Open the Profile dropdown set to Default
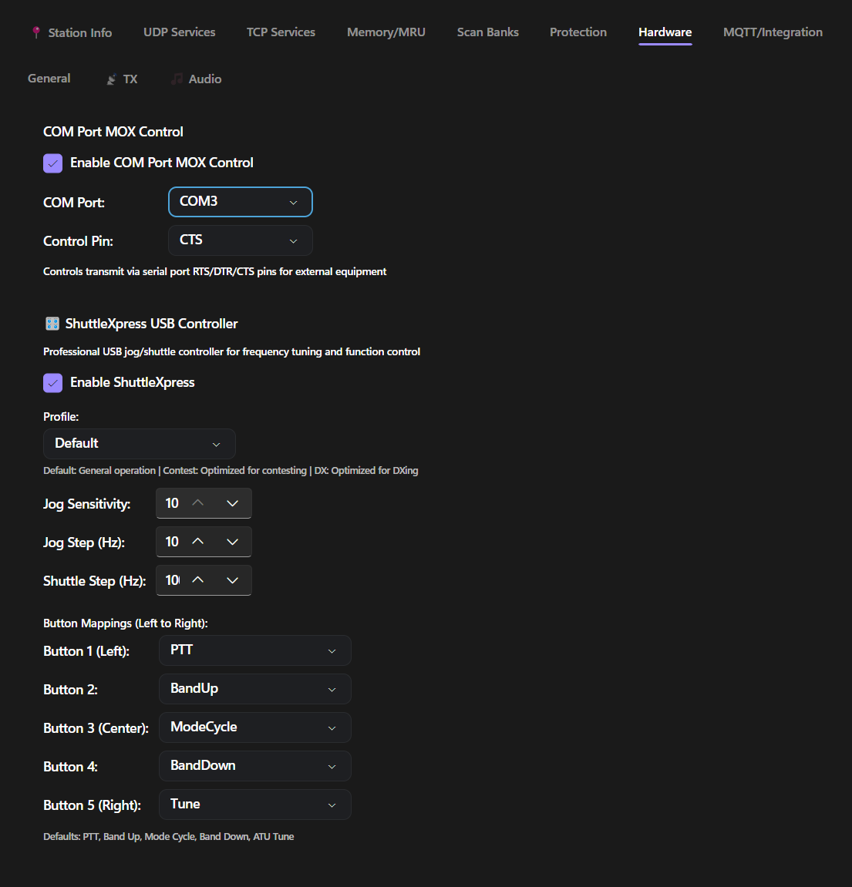 pos(139,444)
